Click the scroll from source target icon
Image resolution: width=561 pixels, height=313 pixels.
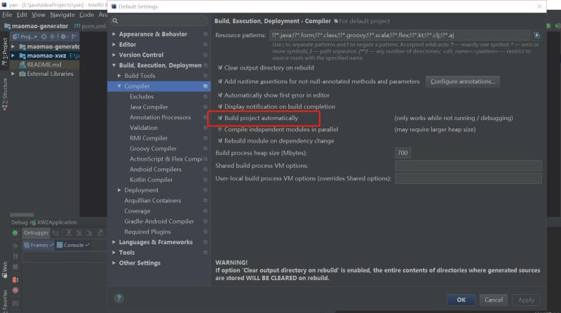[45, 36]
